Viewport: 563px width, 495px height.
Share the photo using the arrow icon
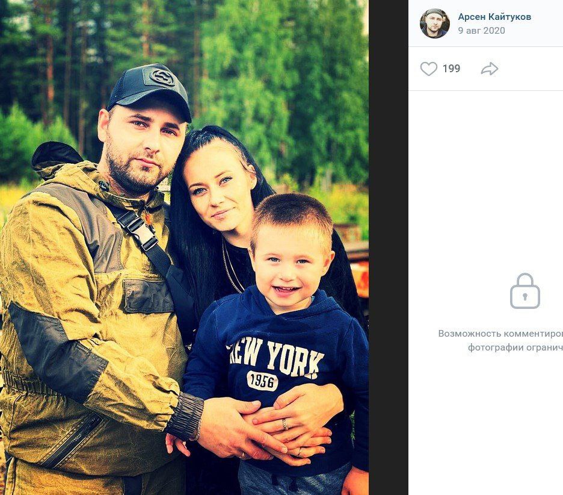tap(490, 69)
